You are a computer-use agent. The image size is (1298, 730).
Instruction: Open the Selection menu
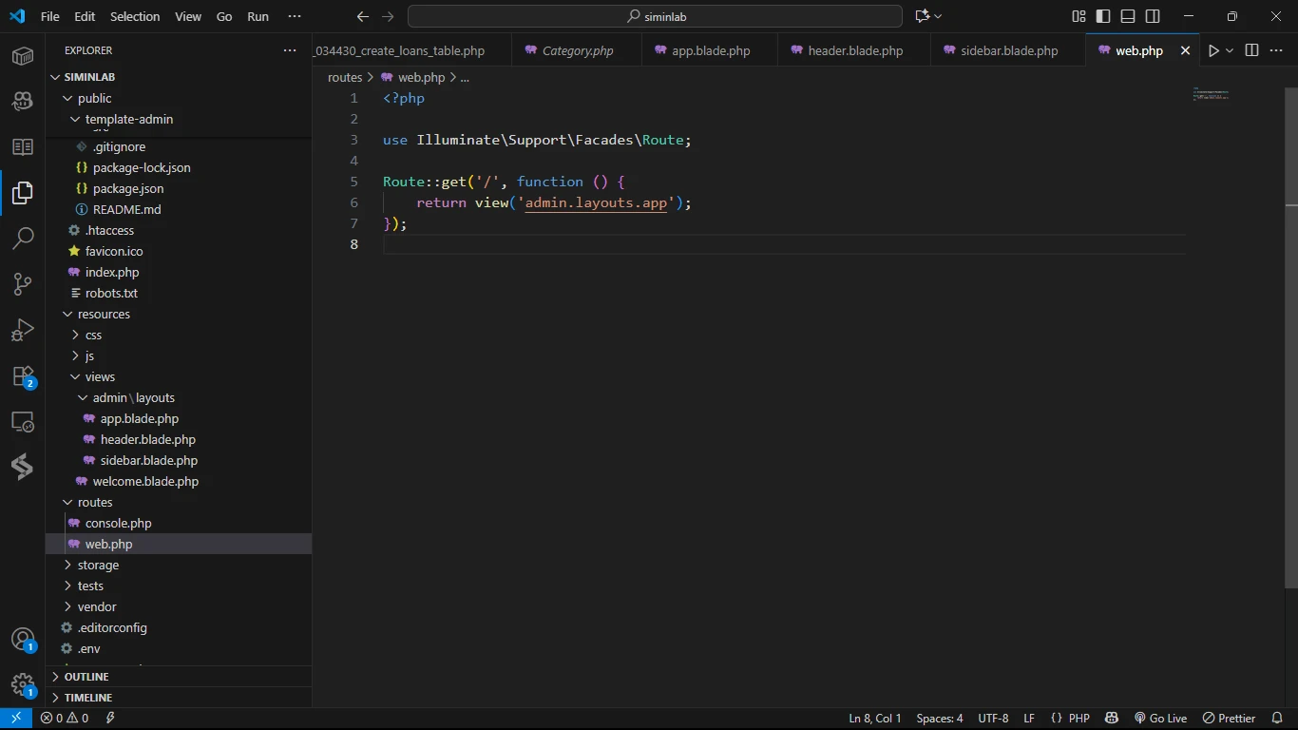135,16
